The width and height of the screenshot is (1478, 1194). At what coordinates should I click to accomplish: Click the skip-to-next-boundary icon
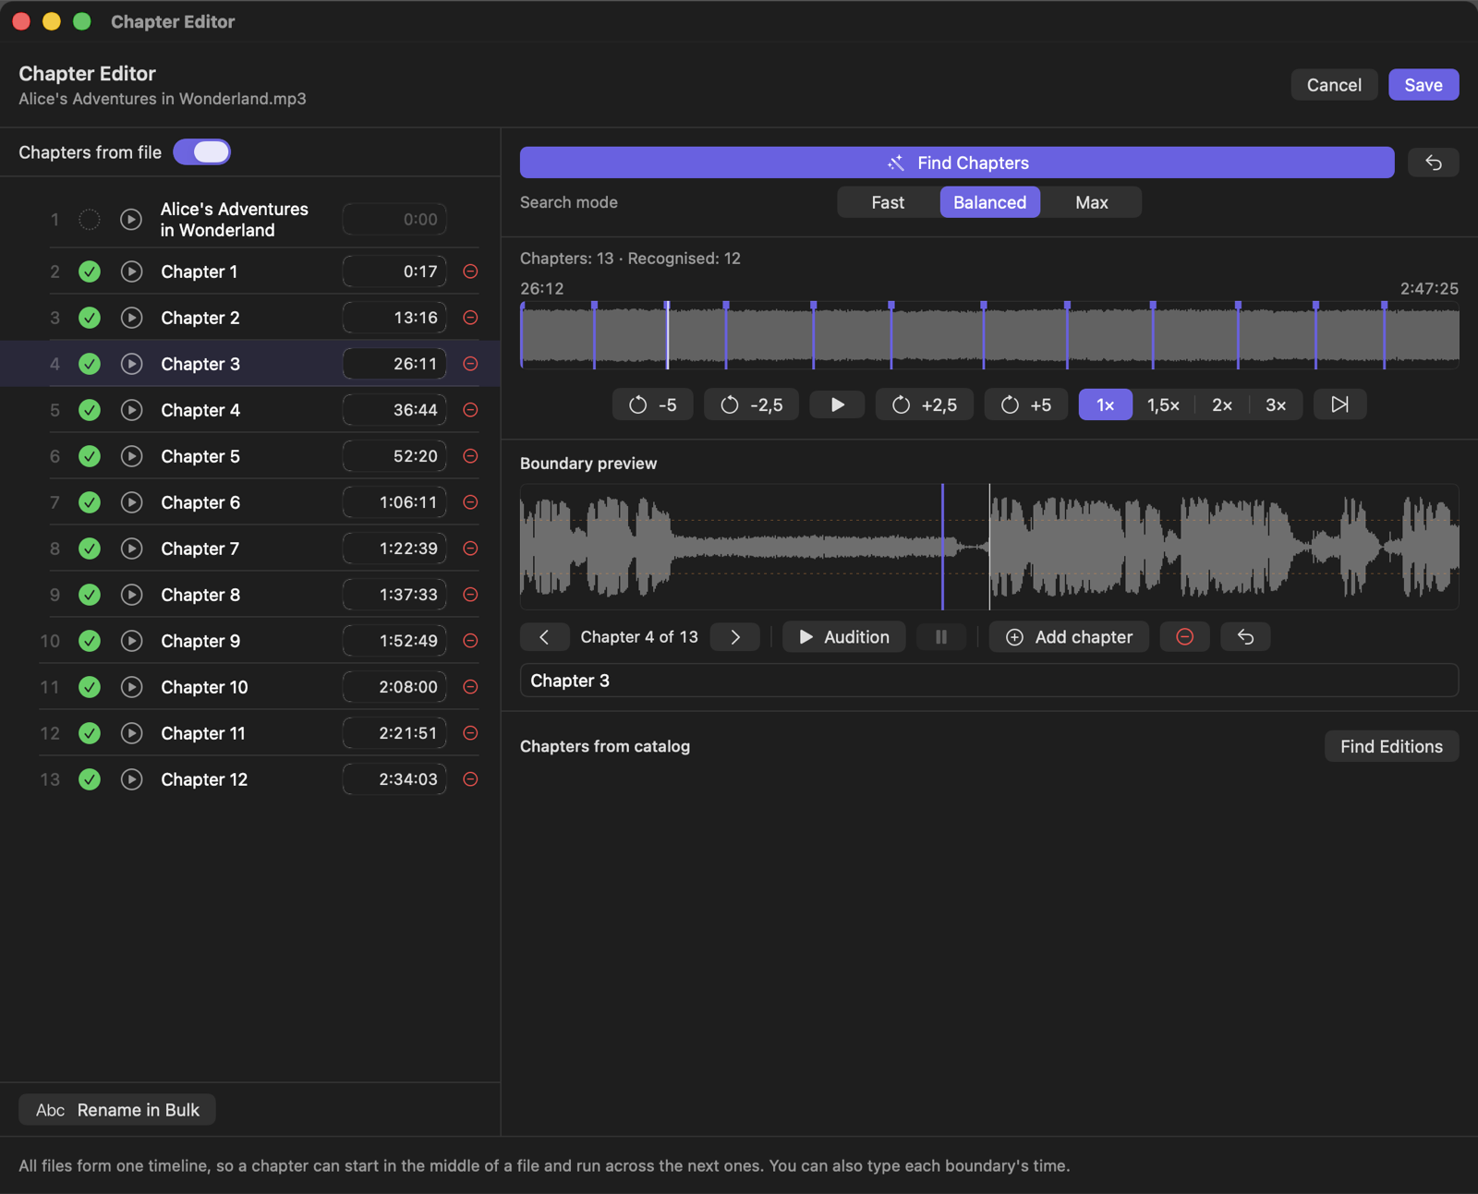coord(1339,404)
